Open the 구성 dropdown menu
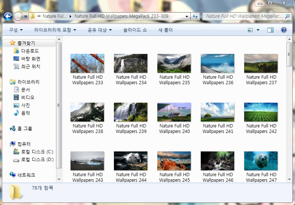This screenshot has width=295, height=205. pyautogui.click(x=16, y=30)
